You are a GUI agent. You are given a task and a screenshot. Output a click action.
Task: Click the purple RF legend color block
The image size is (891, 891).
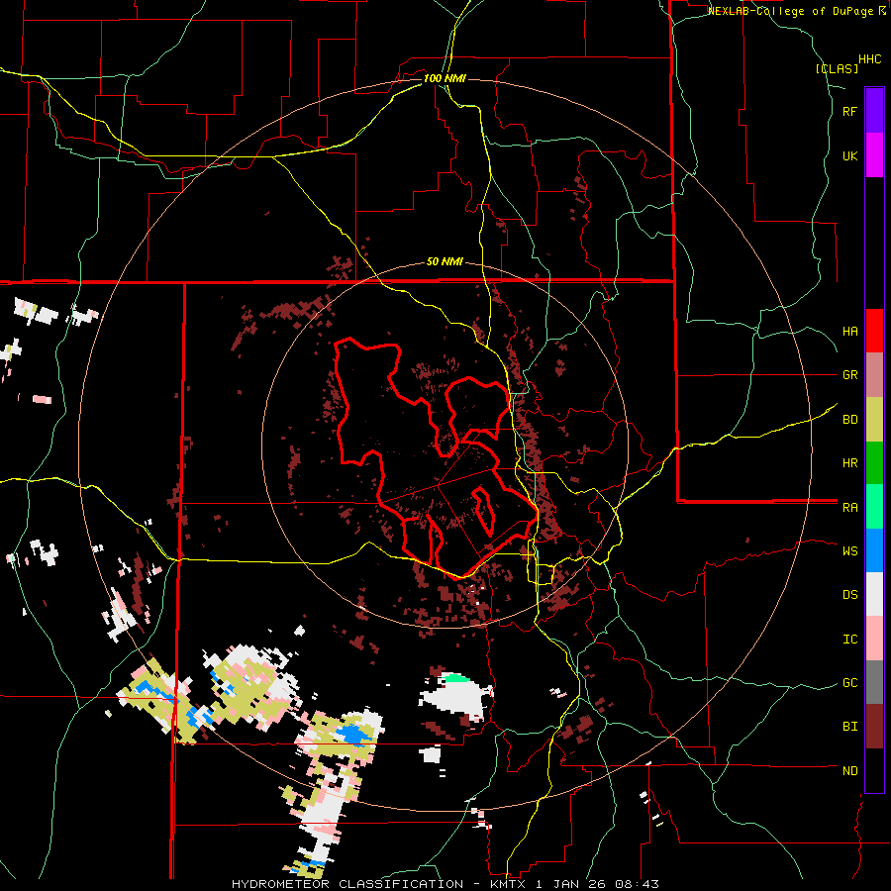(x=874, y=111)
